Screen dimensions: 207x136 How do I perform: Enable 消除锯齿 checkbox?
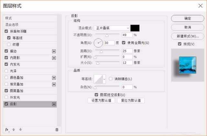(x=111, y=79)
